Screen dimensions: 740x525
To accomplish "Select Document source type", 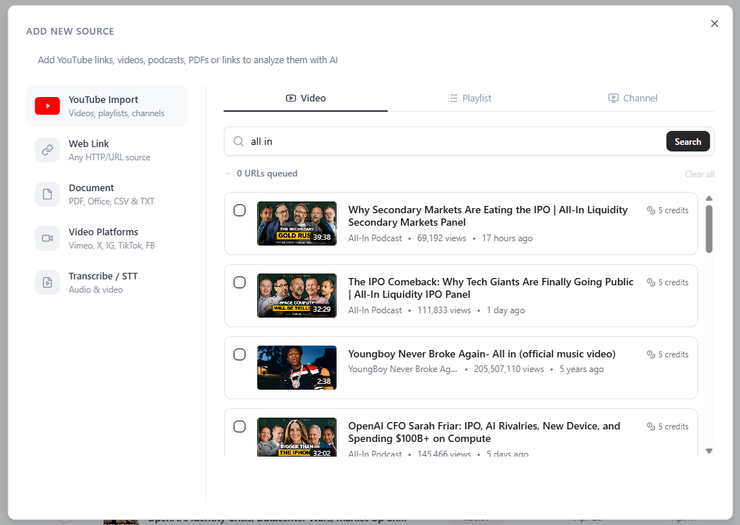I will coord(107,194).
